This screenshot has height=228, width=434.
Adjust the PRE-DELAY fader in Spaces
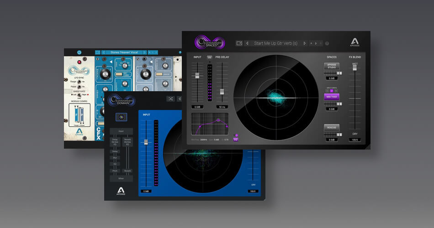tap(222, 92)
